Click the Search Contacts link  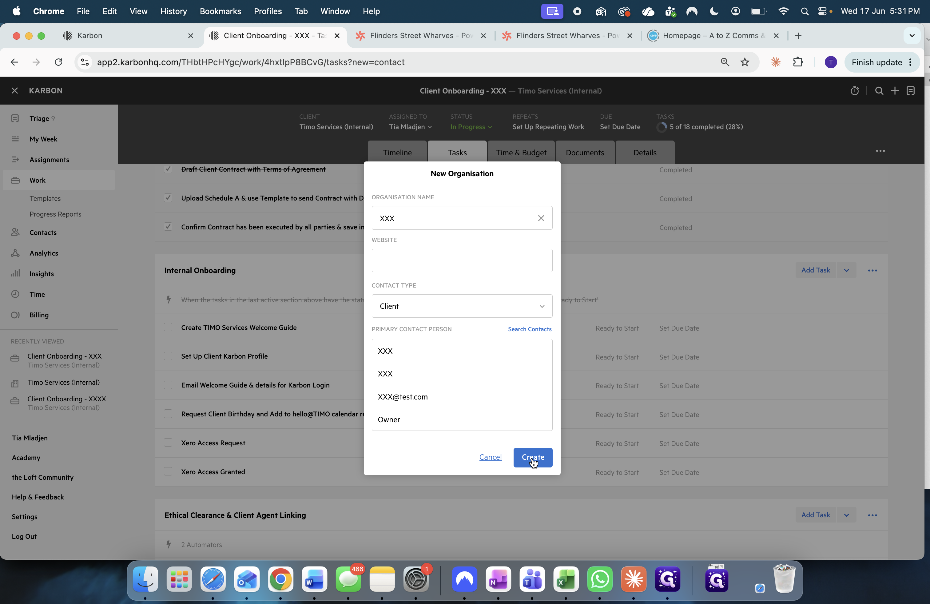tap(530, 329)
